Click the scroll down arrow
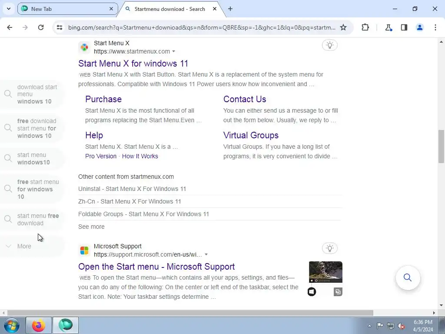 tap(441, 305)
